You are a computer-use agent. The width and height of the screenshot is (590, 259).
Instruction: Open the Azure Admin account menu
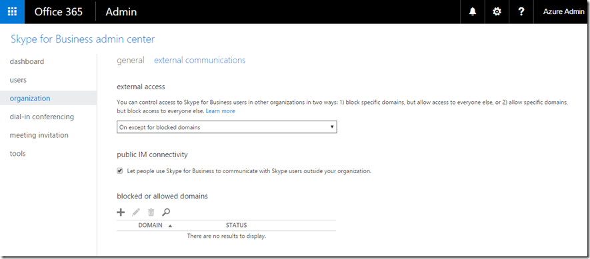pyautogui.click(x=563, y=12)
